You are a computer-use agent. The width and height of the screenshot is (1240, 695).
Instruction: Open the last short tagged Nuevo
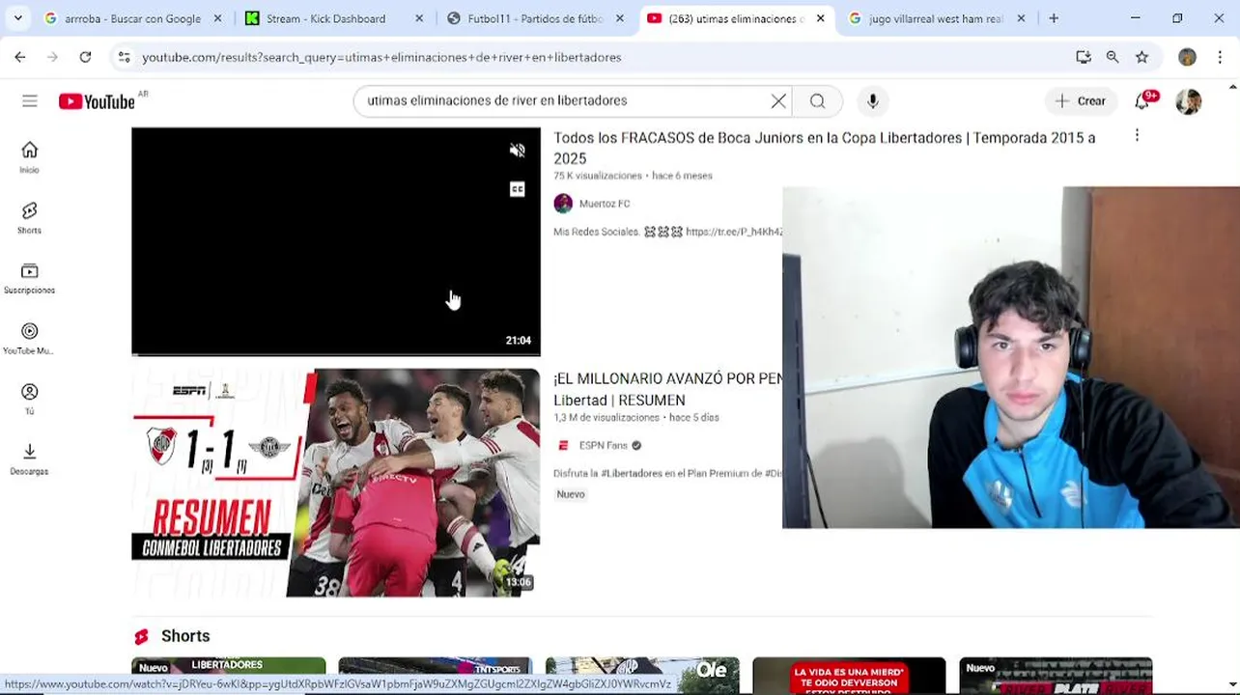tap(1056, 676)
